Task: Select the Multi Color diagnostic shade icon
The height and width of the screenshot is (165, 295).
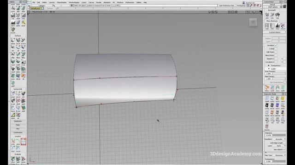Action: click(272, 99)
